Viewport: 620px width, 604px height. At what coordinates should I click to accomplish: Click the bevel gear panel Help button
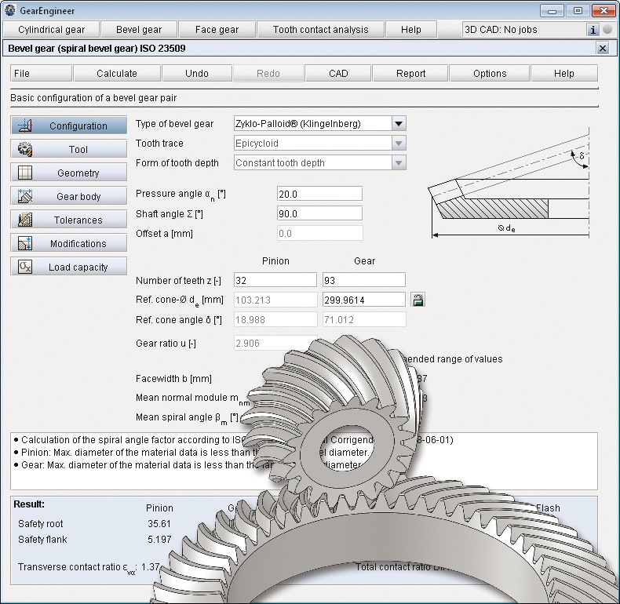pos(563,74)
